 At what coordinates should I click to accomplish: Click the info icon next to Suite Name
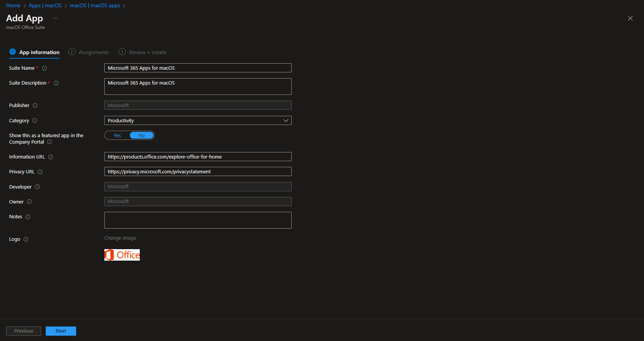coord(45,68)
